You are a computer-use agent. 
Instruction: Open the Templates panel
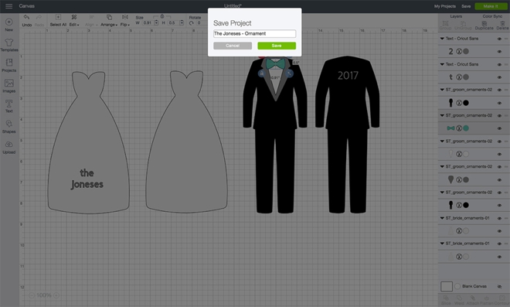click(x=8, y=46)
